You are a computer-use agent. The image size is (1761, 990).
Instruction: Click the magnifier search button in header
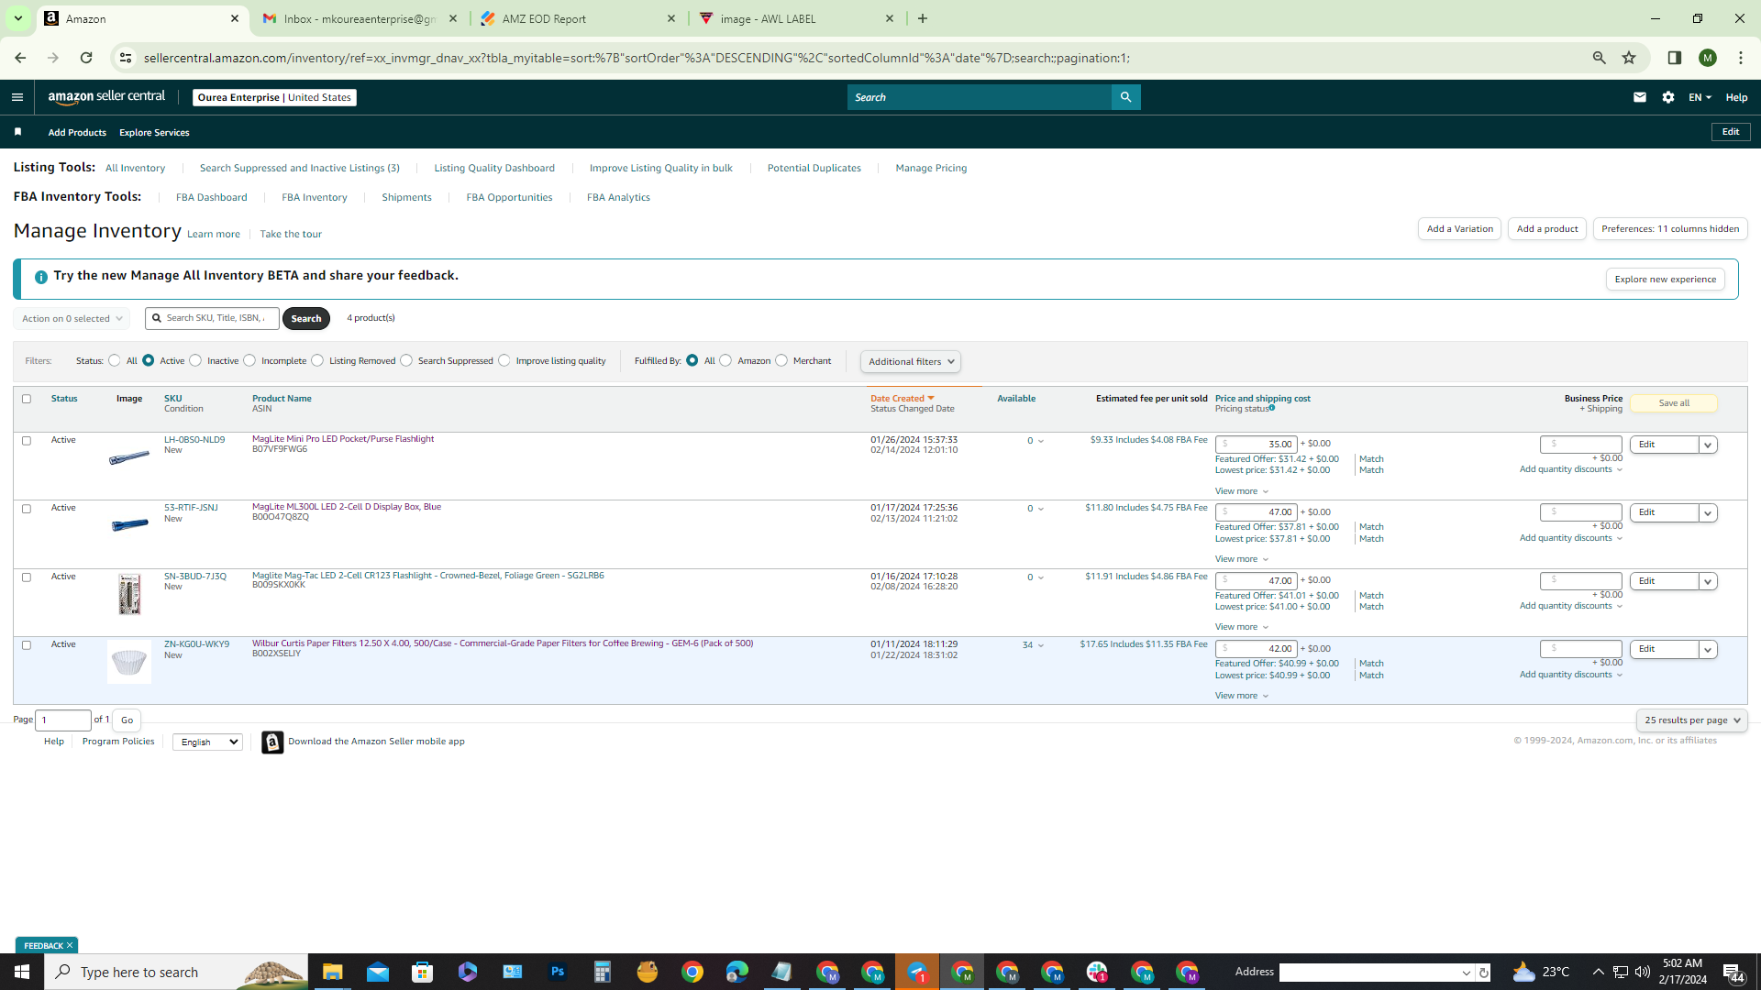pos(1125,97)
